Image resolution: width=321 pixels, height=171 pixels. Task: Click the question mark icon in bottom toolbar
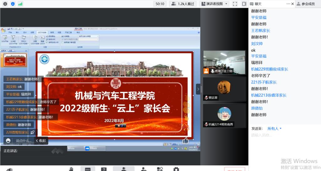pos(104,169)
